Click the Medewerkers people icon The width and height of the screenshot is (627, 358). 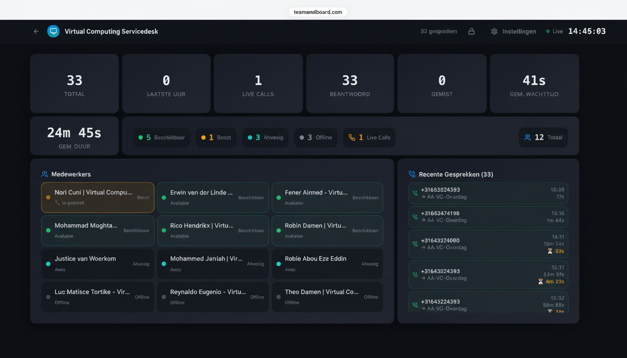pyautogui.click(x=45, y=174)
